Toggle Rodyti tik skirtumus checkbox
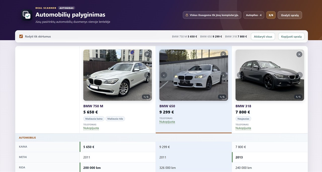Image resolution: width=322 pixels, height=172 pixels. (x=21, y=36)
